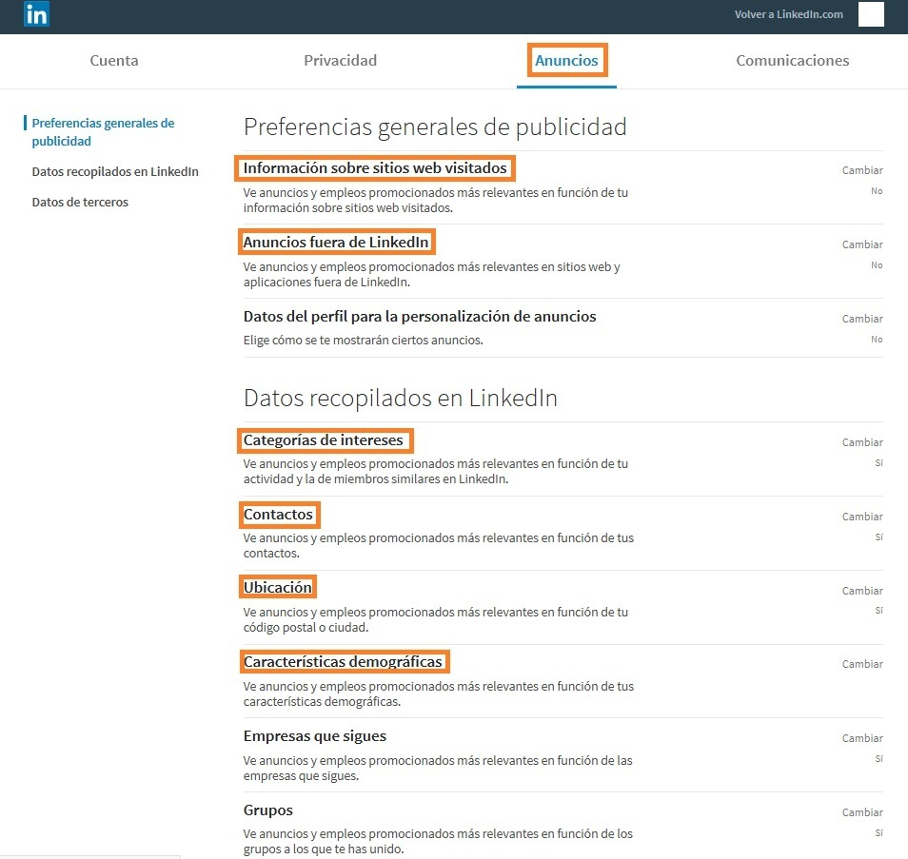Image resolution: width=908 pixels, height=859 pixels.
Task: Click the 'Sí' status for Grupos
Action: (879, 833)
